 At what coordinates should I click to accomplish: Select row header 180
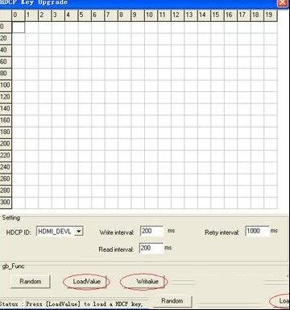(6, 132)
